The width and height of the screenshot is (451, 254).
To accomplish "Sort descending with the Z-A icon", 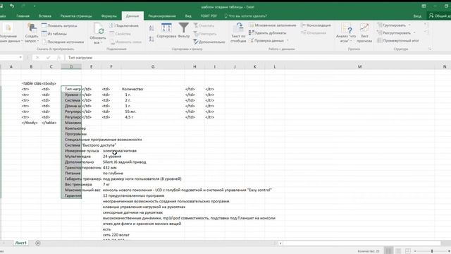I will tap(152, 39).
